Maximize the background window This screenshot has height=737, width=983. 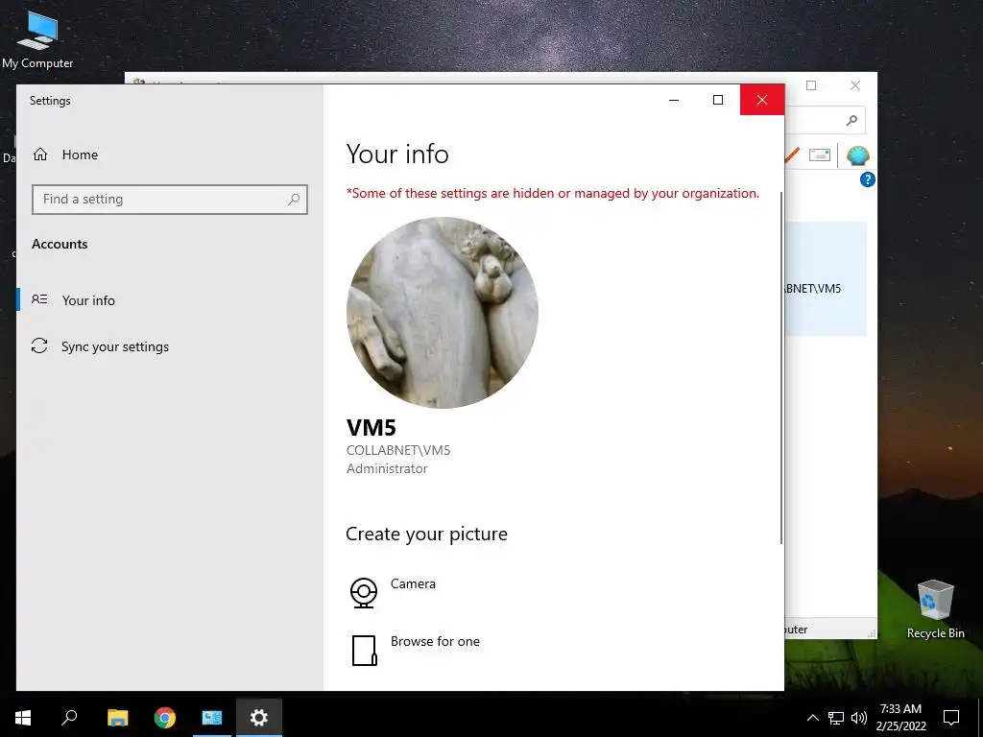point(811,85)
